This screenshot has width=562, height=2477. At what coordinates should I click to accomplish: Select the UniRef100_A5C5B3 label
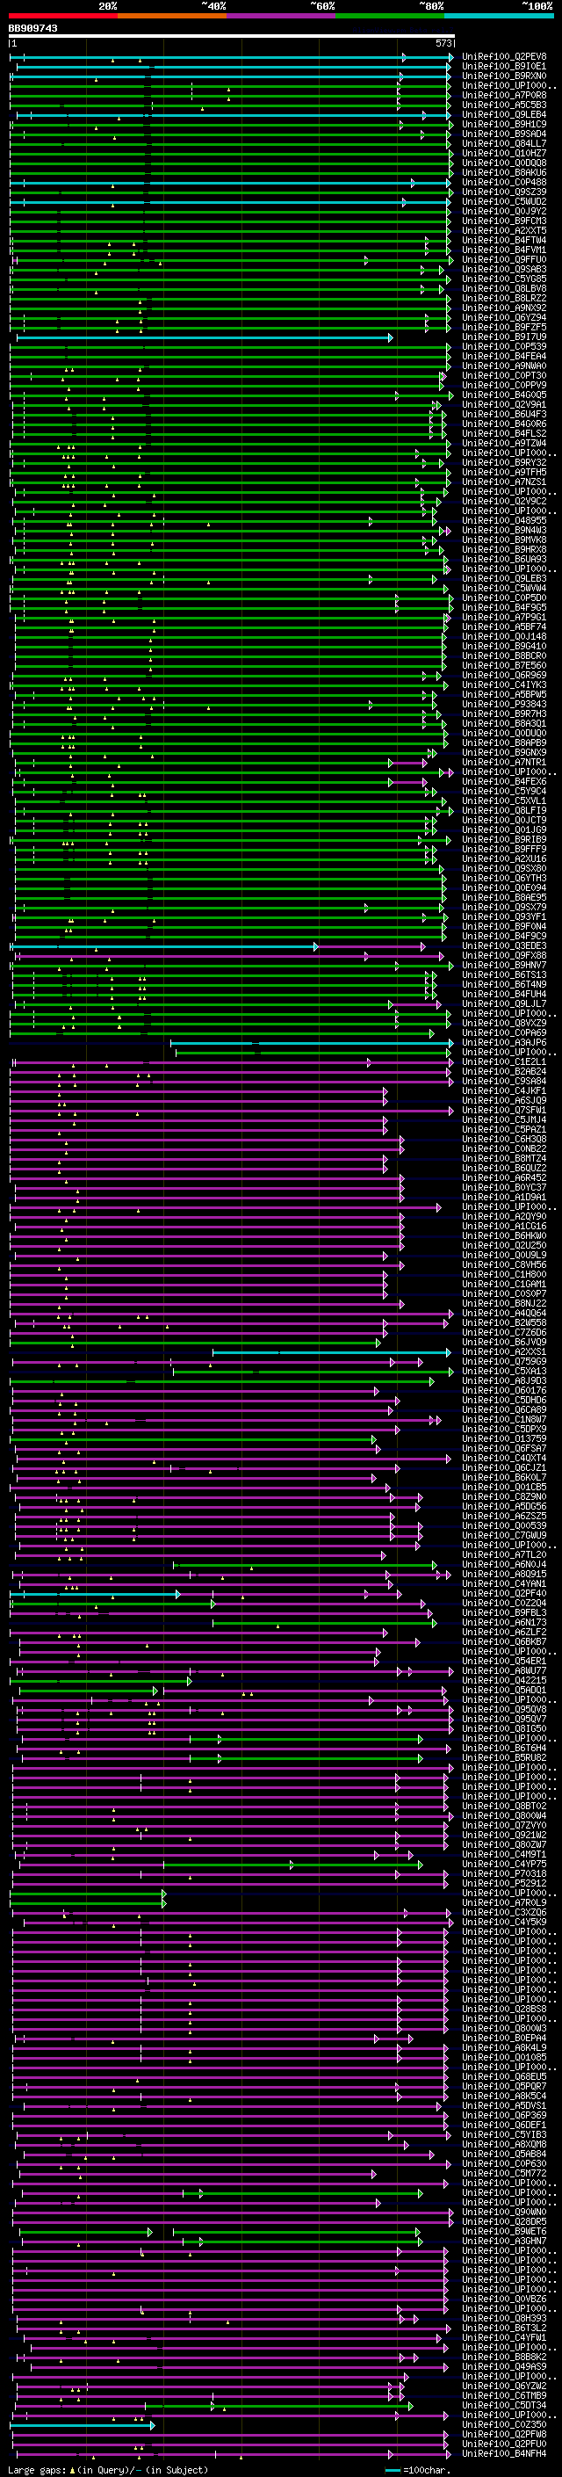click(504, 105)
